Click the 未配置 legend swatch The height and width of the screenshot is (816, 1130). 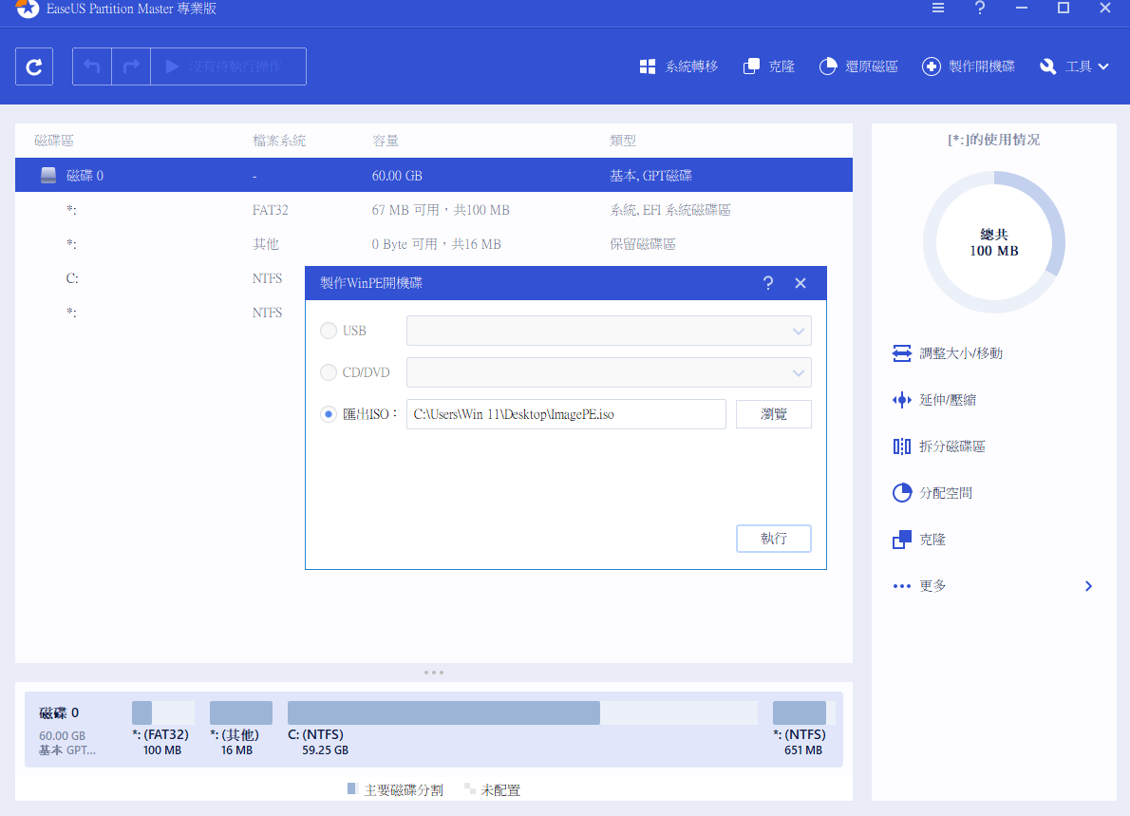470,788
